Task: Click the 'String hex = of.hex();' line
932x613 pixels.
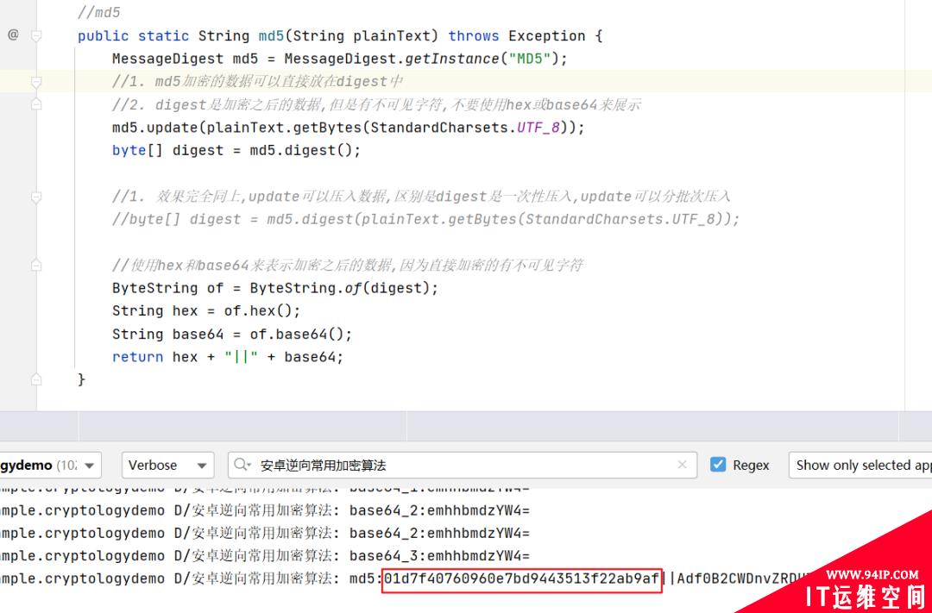Action: coord(206,311)
